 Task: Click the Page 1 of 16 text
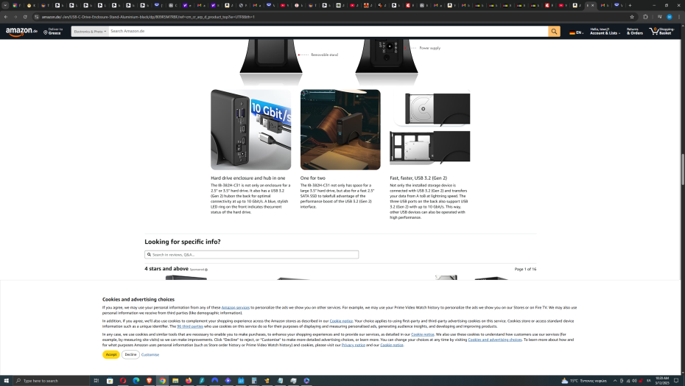pos(525,270)
